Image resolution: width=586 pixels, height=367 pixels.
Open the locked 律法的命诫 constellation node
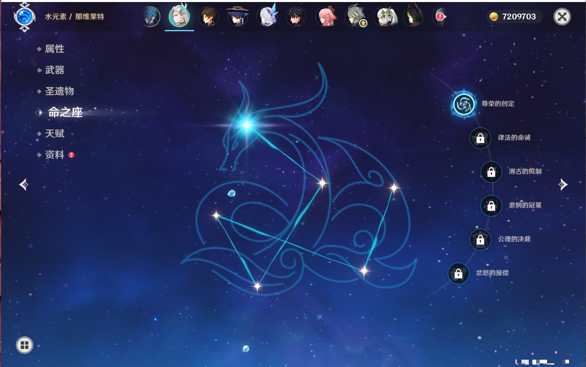[x=480, y=138]
